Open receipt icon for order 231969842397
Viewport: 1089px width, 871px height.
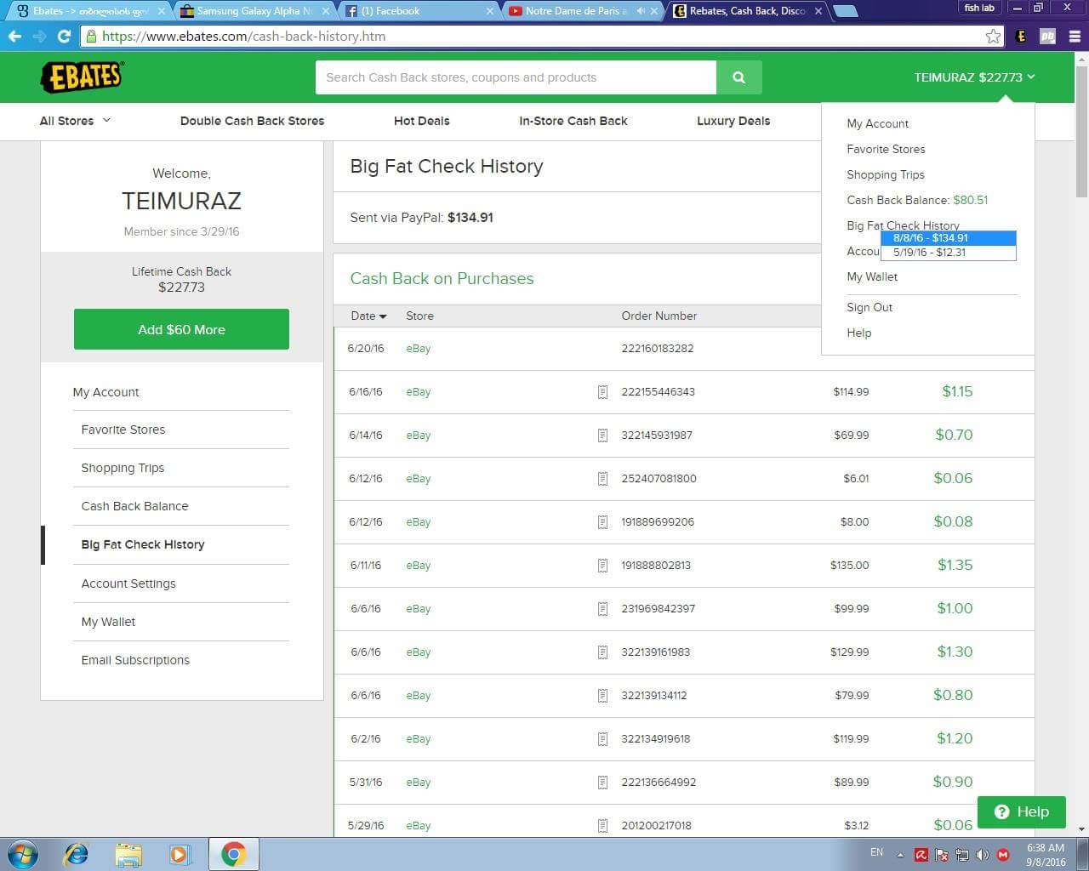[x=602, y=609]
